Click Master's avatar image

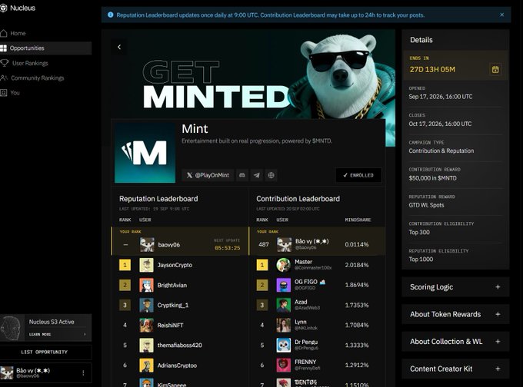[x=284, y=265]
